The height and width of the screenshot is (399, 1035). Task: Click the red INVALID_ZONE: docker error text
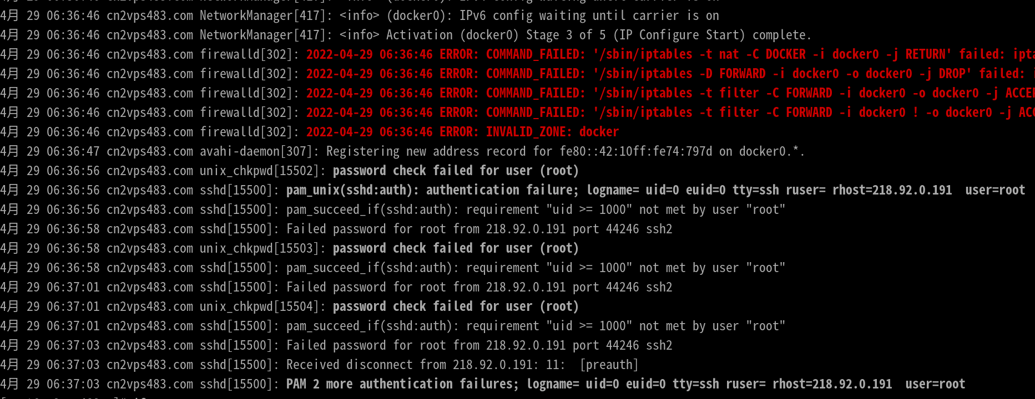552,132
